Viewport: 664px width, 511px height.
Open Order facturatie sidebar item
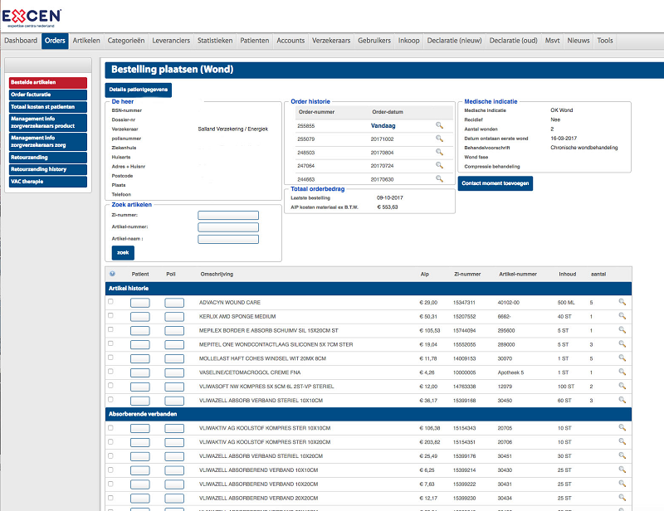48,95
